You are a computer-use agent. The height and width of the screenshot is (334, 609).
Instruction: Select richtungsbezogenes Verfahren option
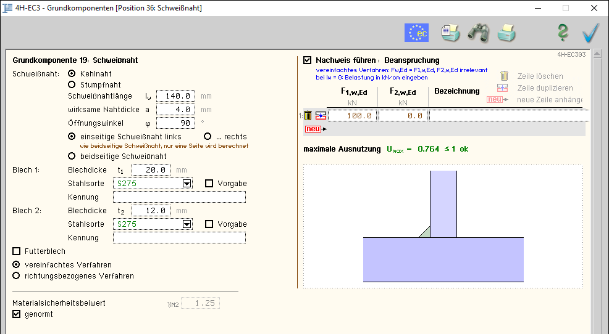pos(17,275)
